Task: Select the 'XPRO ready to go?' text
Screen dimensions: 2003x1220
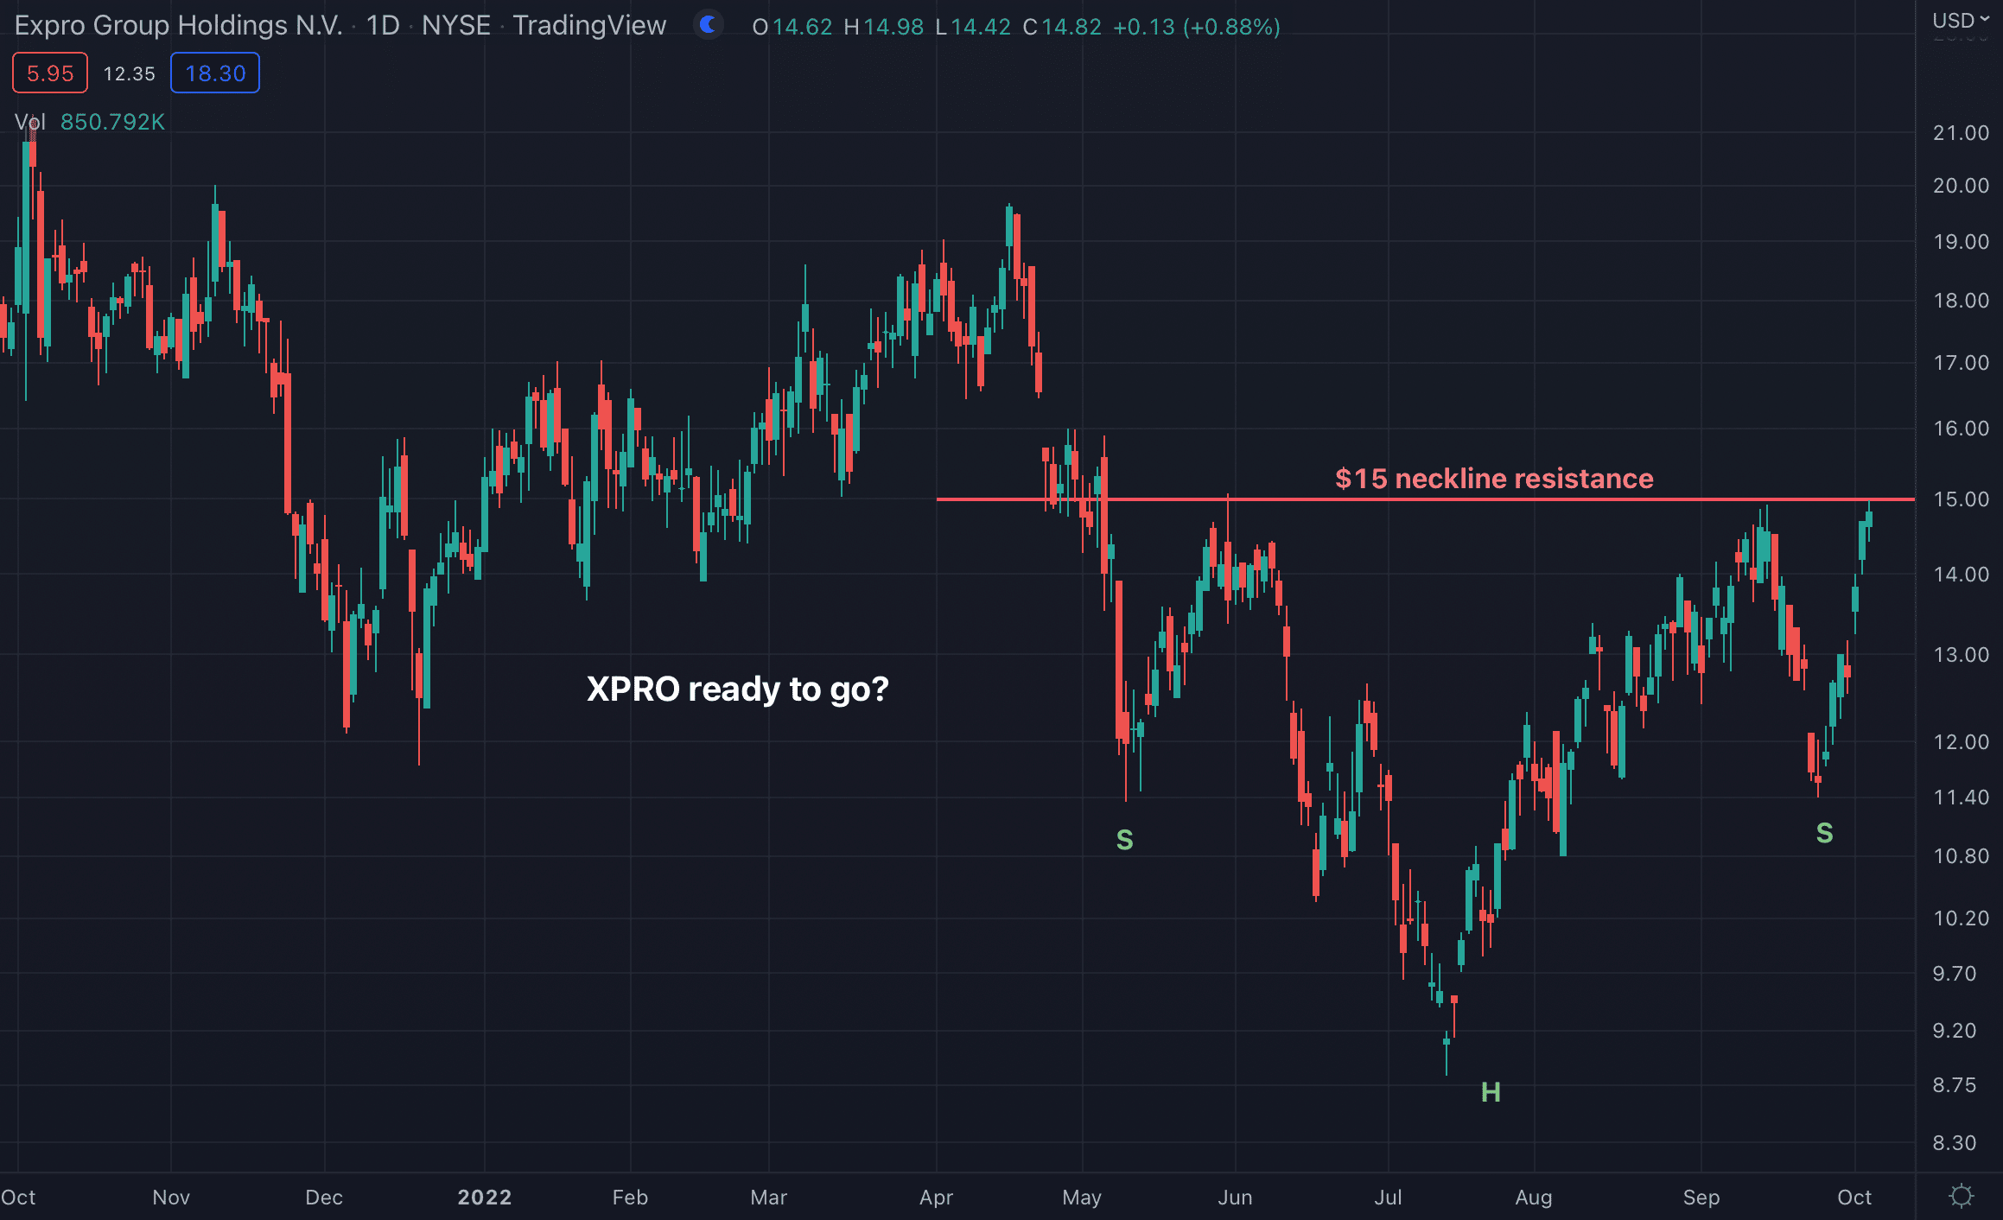Action: click(737, 689)
